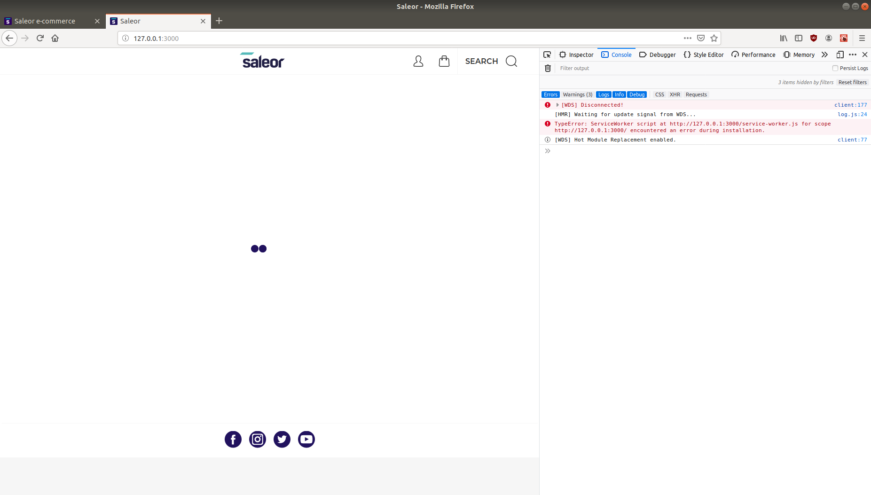Select the pick element inspector tool

click(x=547, y=55)
